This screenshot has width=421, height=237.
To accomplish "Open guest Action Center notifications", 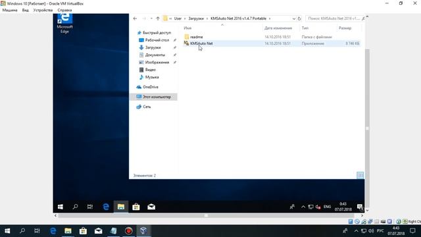I will pyautogui.click(x=360, y=207).
